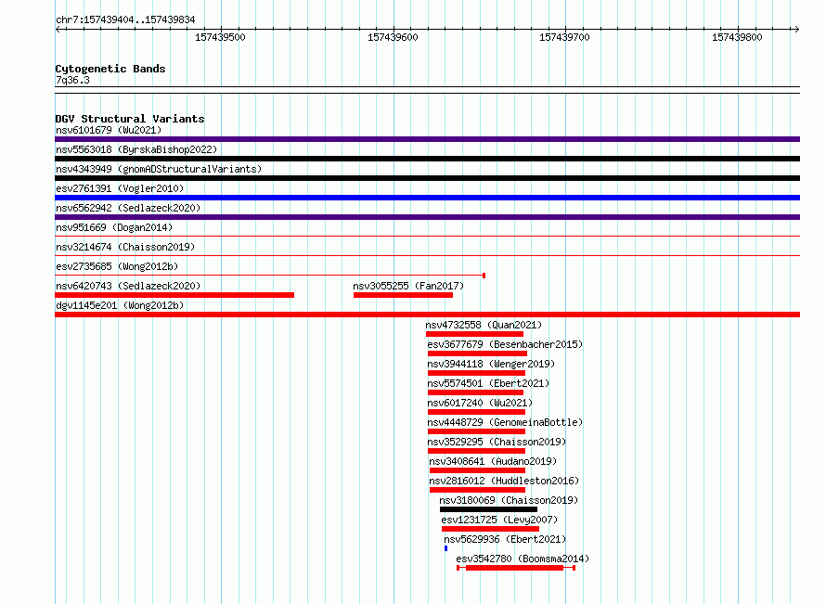Click ruler position 157439600
Image resolution: width=826 pixels, height=604 pixels.
(x=393, y=37)
